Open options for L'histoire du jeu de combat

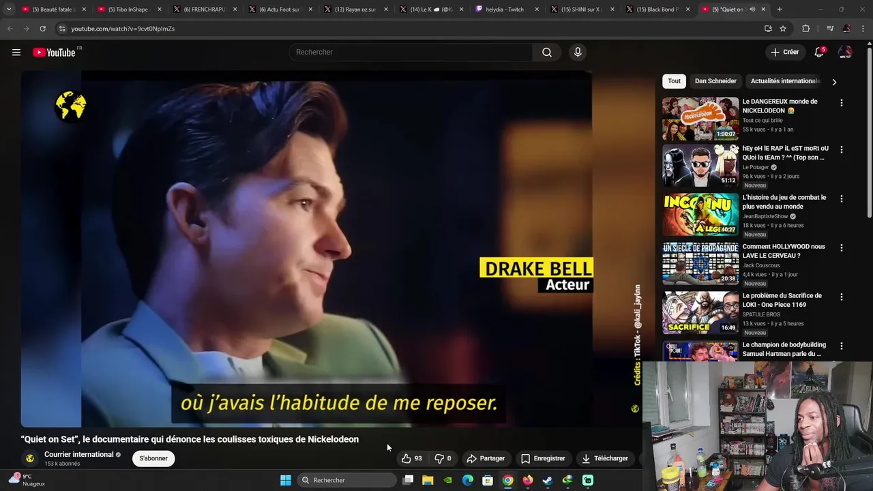(x=841, y=198)
